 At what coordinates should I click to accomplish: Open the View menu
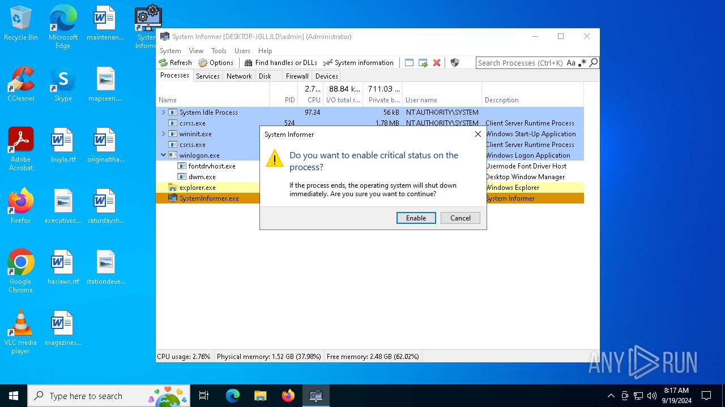[196, 51]
